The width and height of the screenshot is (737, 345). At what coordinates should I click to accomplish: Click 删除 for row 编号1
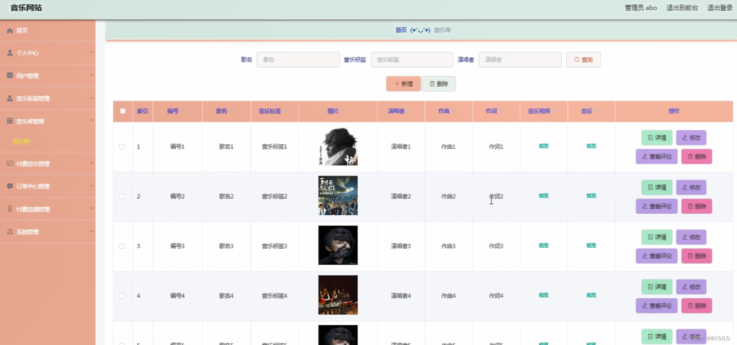pyautogui.click(x=696, y=157)
